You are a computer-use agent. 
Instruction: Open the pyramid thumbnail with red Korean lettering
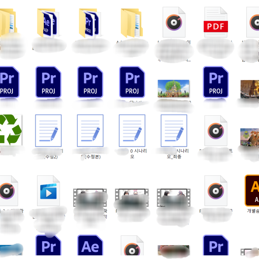pyautogui.click(x=250, y=137)
